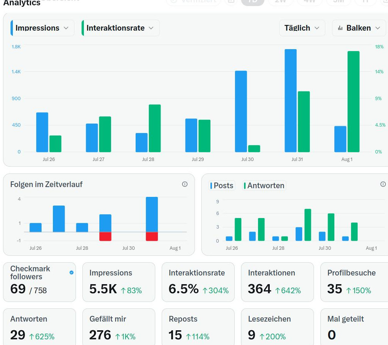
Task: Select the Lesezeichen 9 stat card
Action: pyautogui.click(x=277, y=327)
